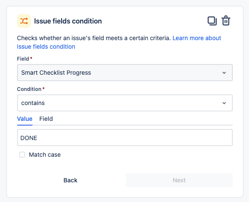This screenshot has width=249, height=202.
Task: Open the Learn more about link
Action: click(197, 38)
